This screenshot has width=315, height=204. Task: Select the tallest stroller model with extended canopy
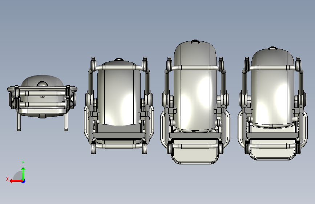[x=195, y=102]
